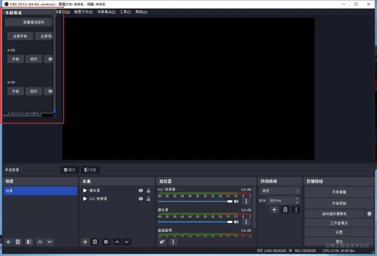The height and width of the screenshot is (256, 377).
Task: Click the LIVE: 00:00:00 timer text
Action: [x=275, y=251]
